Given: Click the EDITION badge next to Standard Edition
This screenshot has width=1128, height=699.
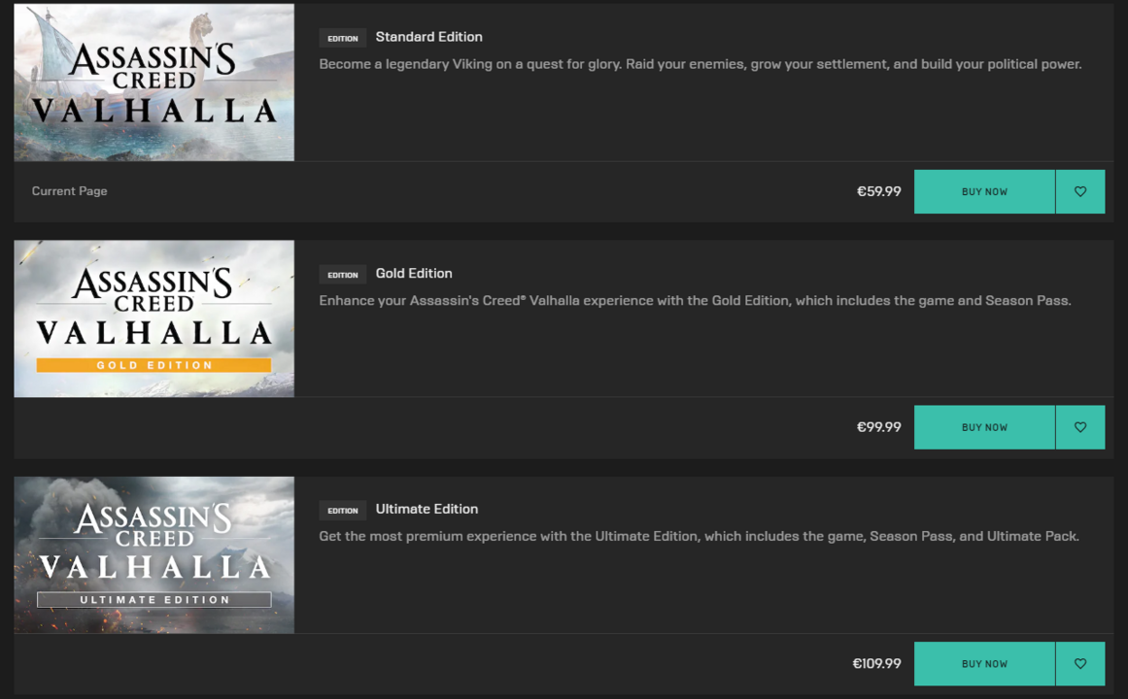Looking at the screenshot, I should pyautogui.click(x=342, y=38).
